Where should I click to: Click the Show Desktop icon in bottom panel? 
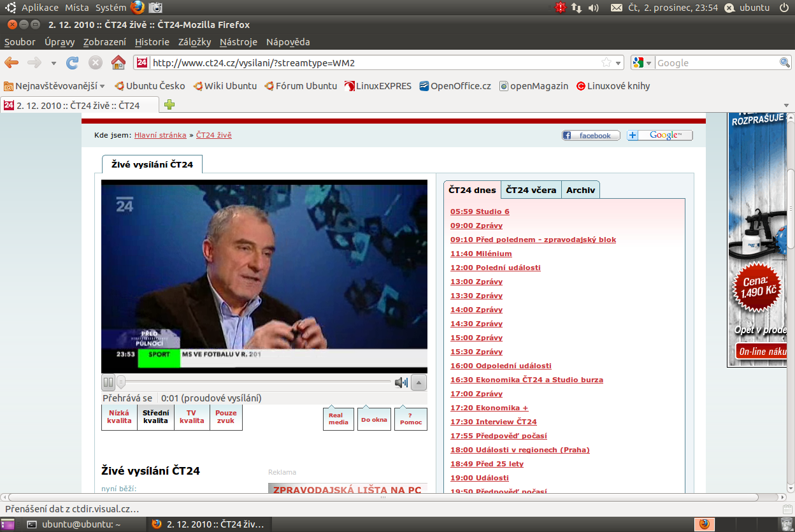pyautogui.click(x=8, y=524)
